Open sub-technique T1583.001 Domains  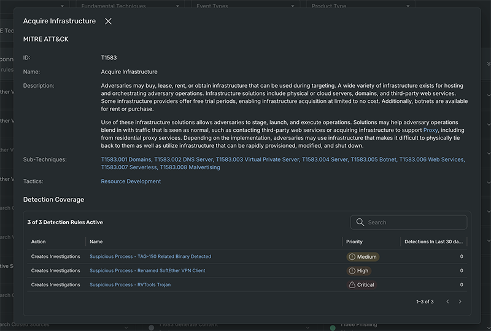[x=126, y=159]
